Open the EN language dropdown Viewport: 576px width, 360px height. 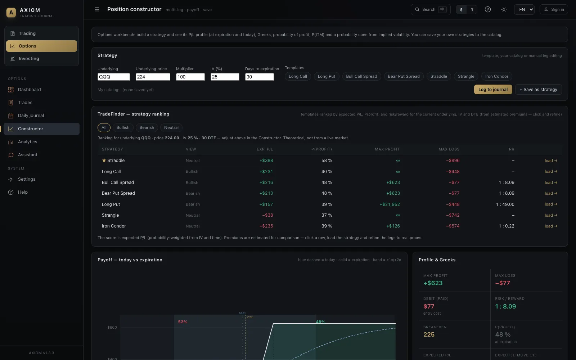[524, 10]
